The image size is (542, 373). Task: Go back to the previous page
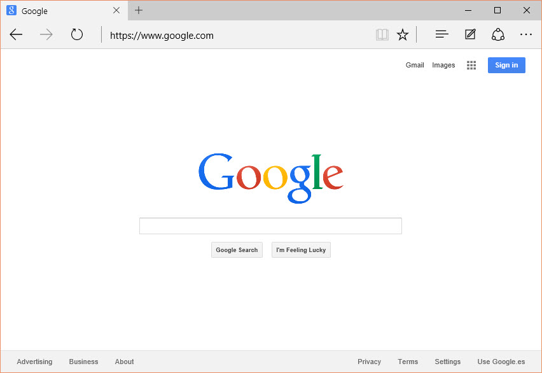click(x=16, y=34)
